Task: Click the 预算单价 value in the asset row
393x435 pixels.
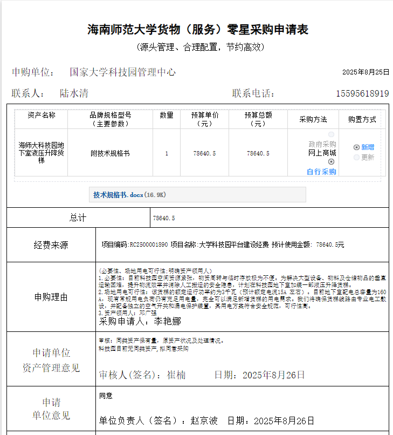Action: [x=205, y=153]
